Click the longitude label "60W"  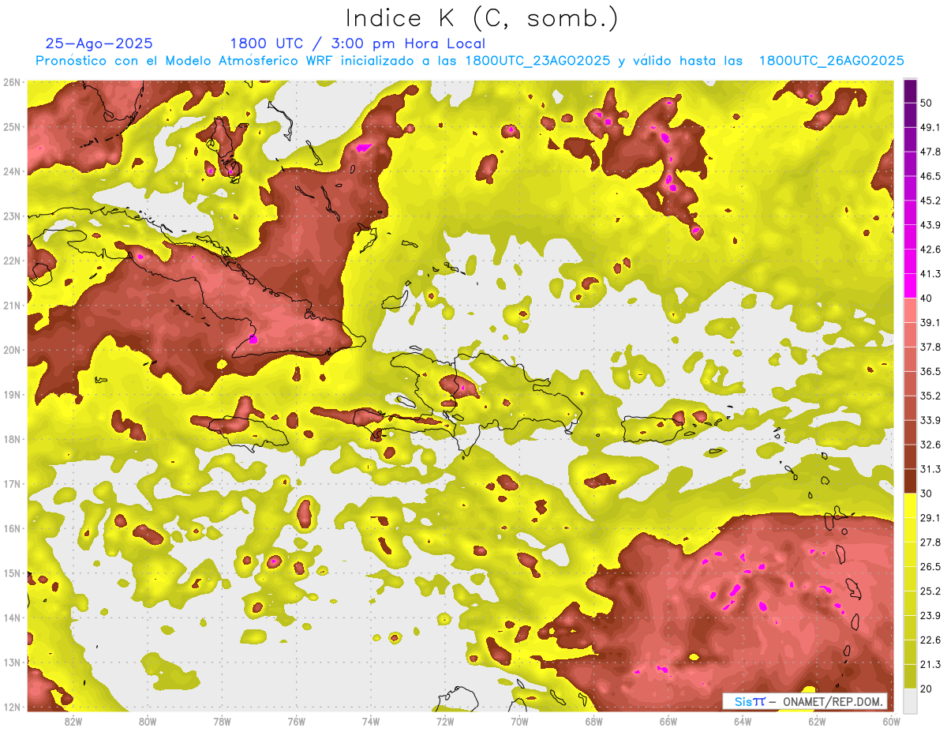(x=891, y=722)
